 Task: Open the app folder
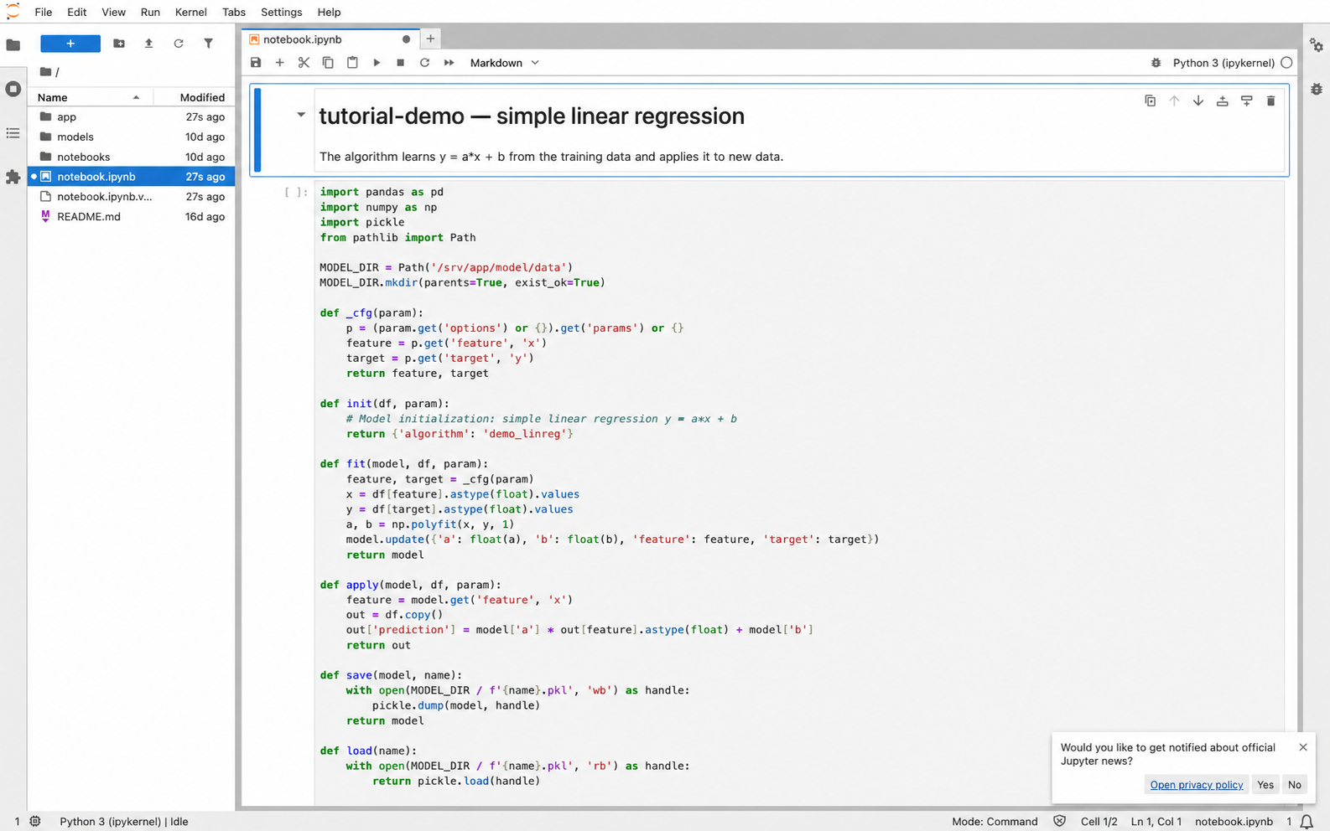pyautogui.click(x=131, y=117)
